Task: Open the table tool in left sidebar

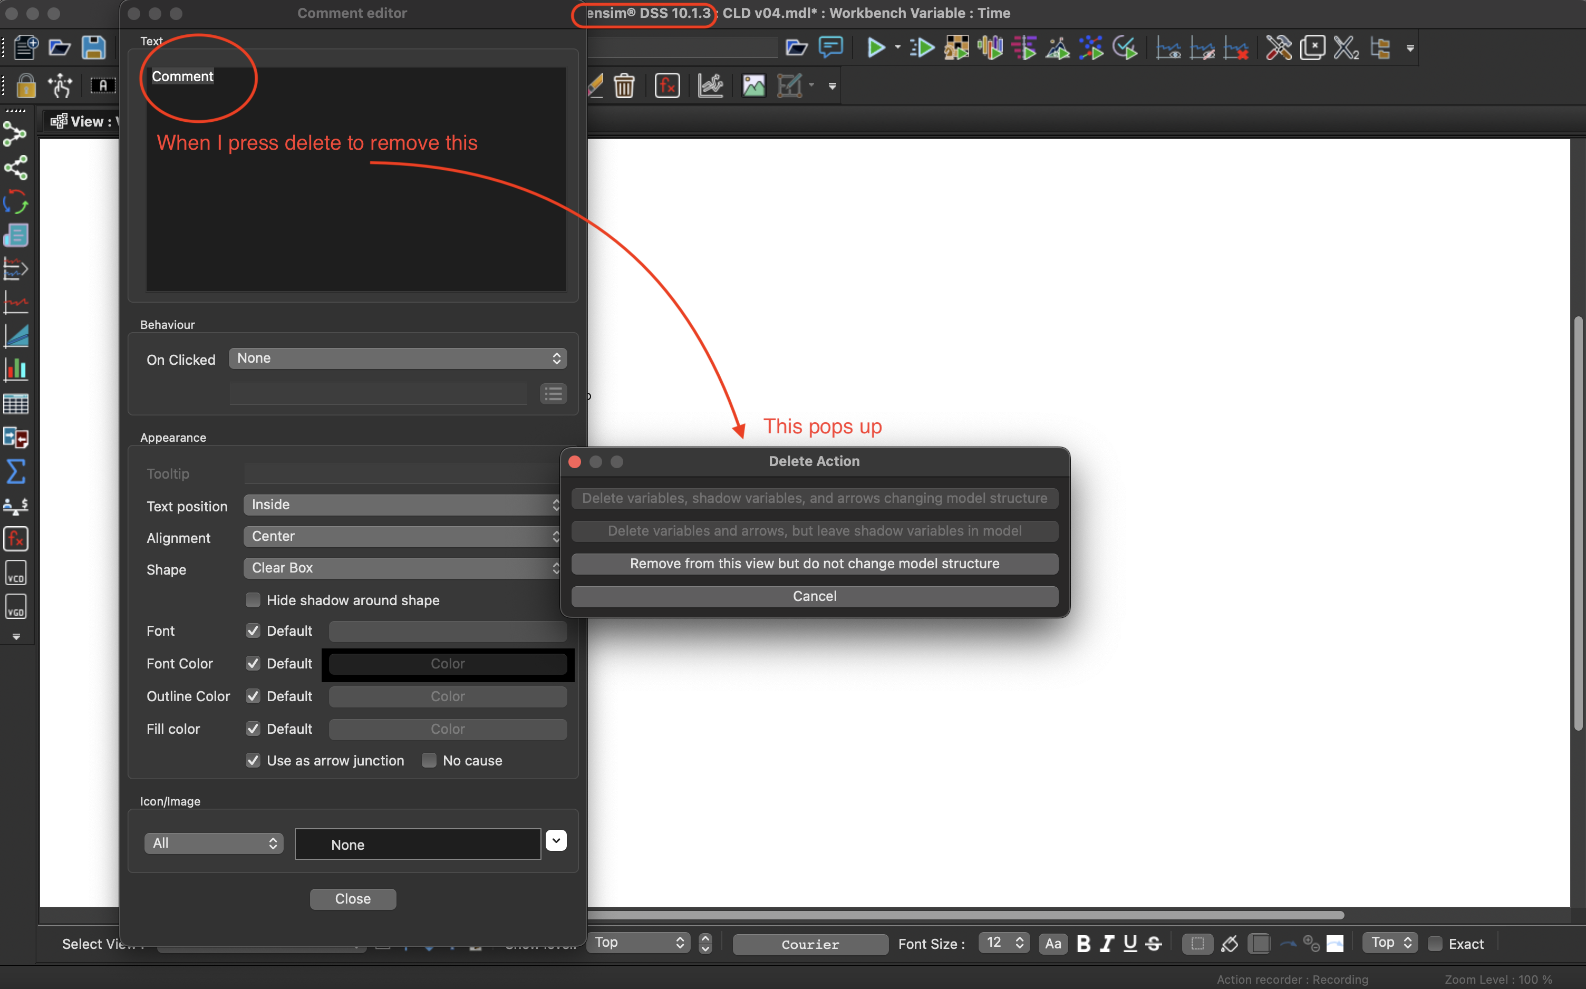Action: click(x=16, y=404)
